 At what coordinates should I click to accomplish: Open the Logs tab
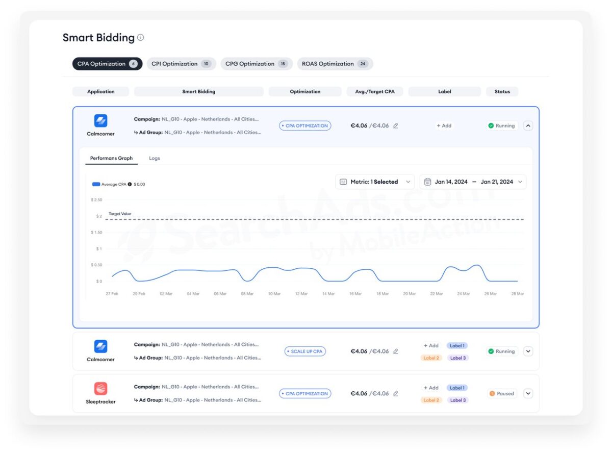[154, 158]
